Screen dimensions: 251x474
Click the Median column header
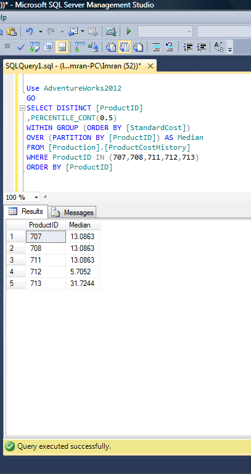click(x=83, y=225)
